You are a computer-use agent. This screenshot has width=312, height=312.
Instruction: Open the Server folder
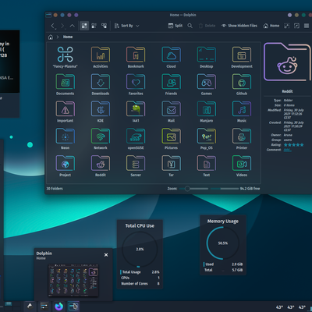coord(136,166)
